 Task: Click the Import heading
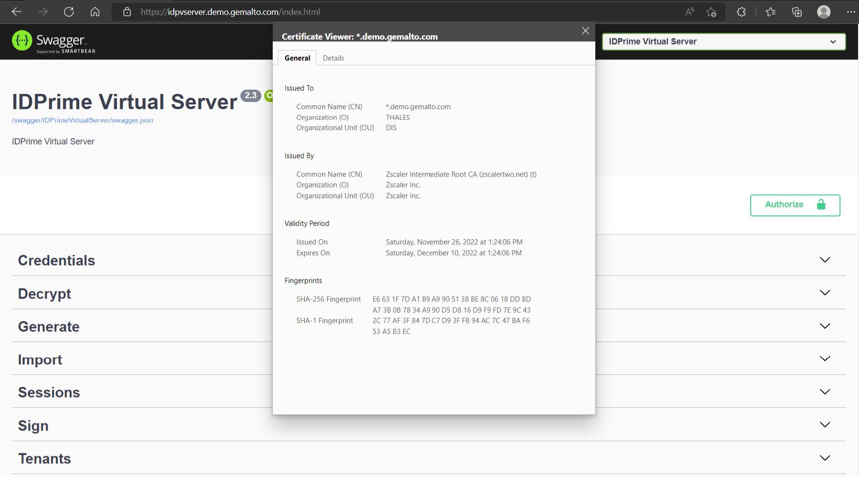[x=40, y=360]
